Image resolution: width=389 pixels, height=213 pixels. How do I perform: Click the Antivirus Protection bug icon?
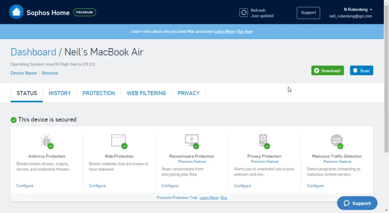(x=47, y=141)
